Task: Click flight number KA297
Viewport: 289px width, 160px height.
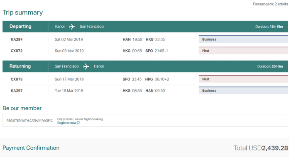Action: click(17, 91)
